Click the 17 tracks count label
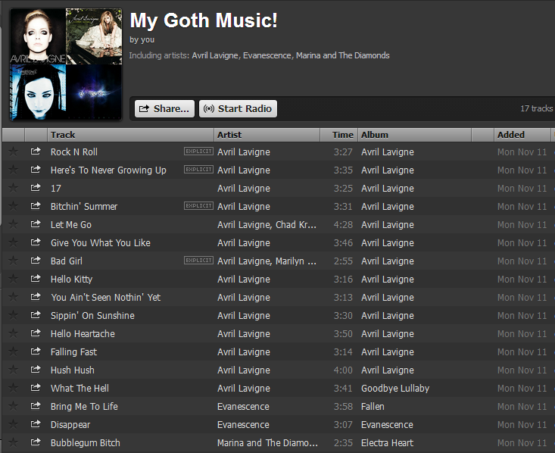Image resolution: width=555 pixels, height=453 pixels. click(536, 108)
